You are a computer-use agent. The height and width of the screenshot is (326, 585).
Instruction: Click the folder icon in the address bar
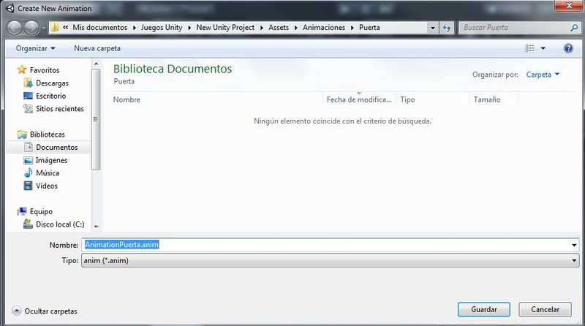click(x=55, y=27)
